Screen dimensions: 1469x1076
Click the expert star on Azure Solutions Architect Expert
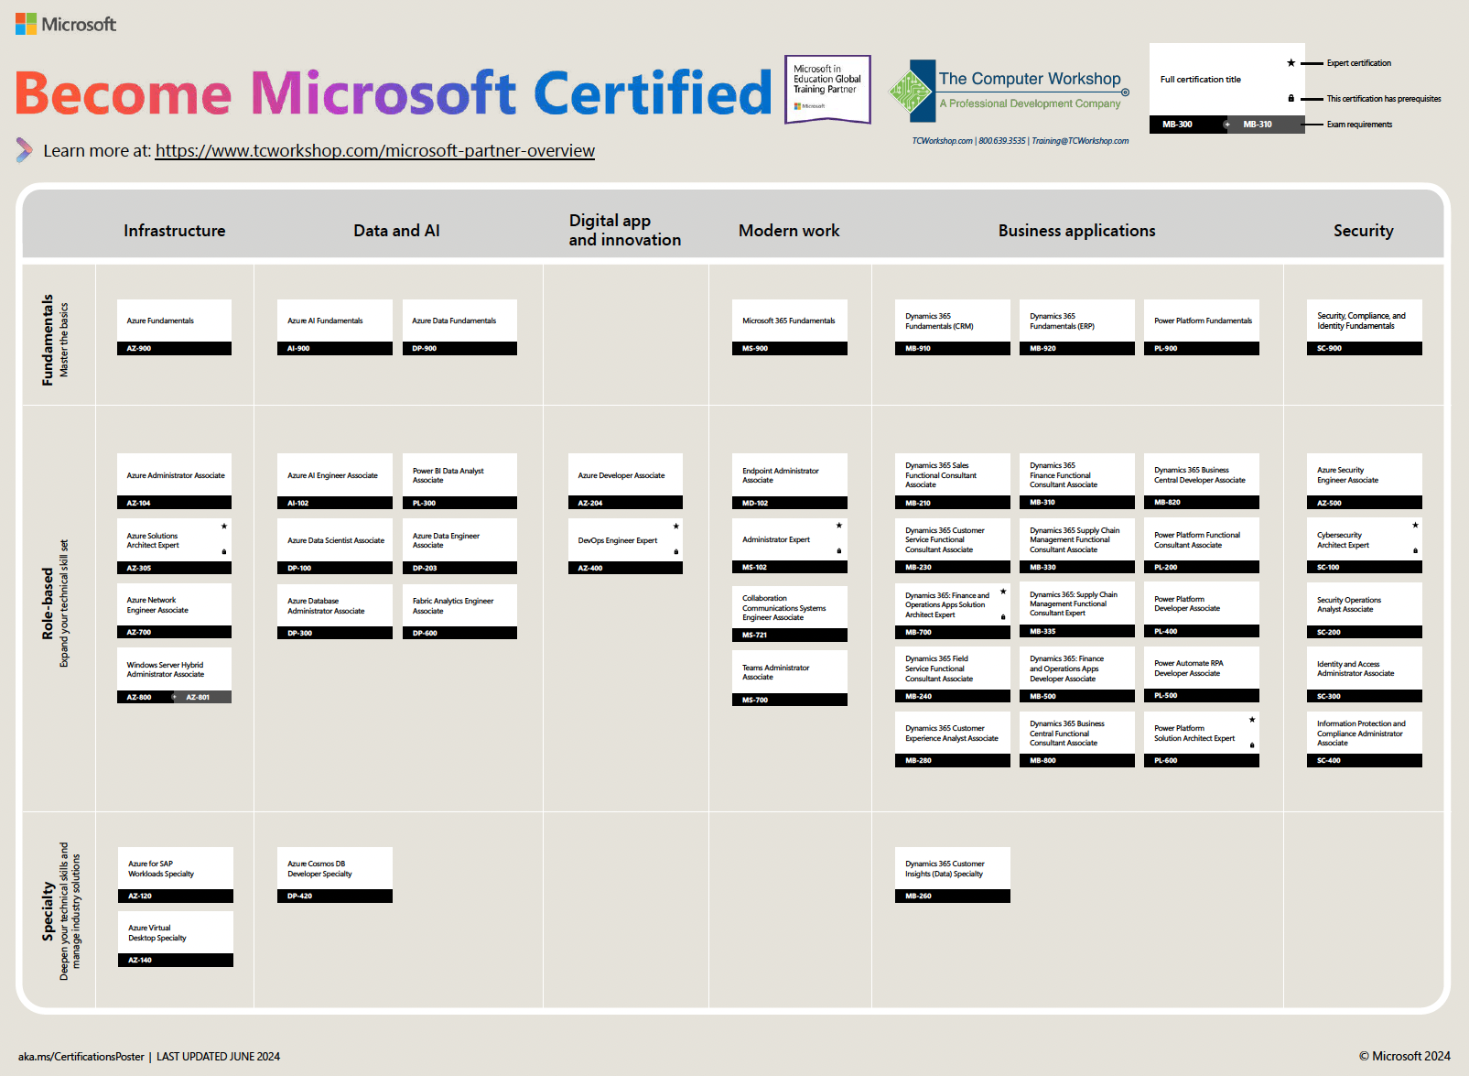point(223,527)
